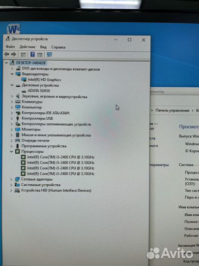Expand Мыши и иные указывающие устройства arrow

(12, 135)
